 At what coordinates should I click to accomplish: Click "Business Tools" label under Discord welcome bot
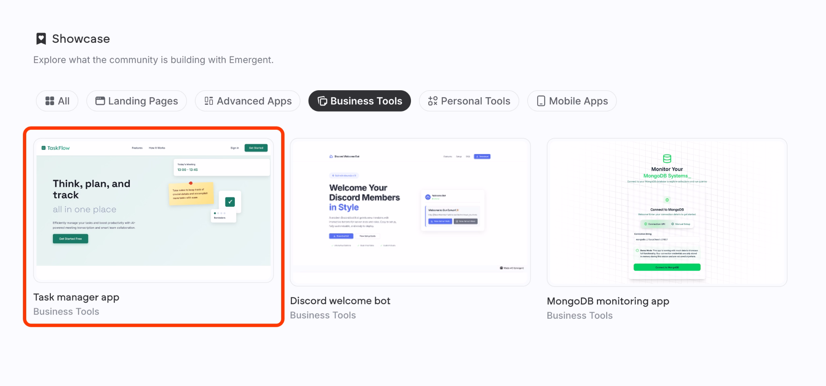pyautogui.click(x=323, y=315)
